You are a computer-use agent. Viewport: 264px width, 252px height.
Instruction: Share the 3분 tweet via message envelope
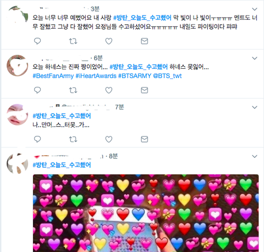[145, 41]
